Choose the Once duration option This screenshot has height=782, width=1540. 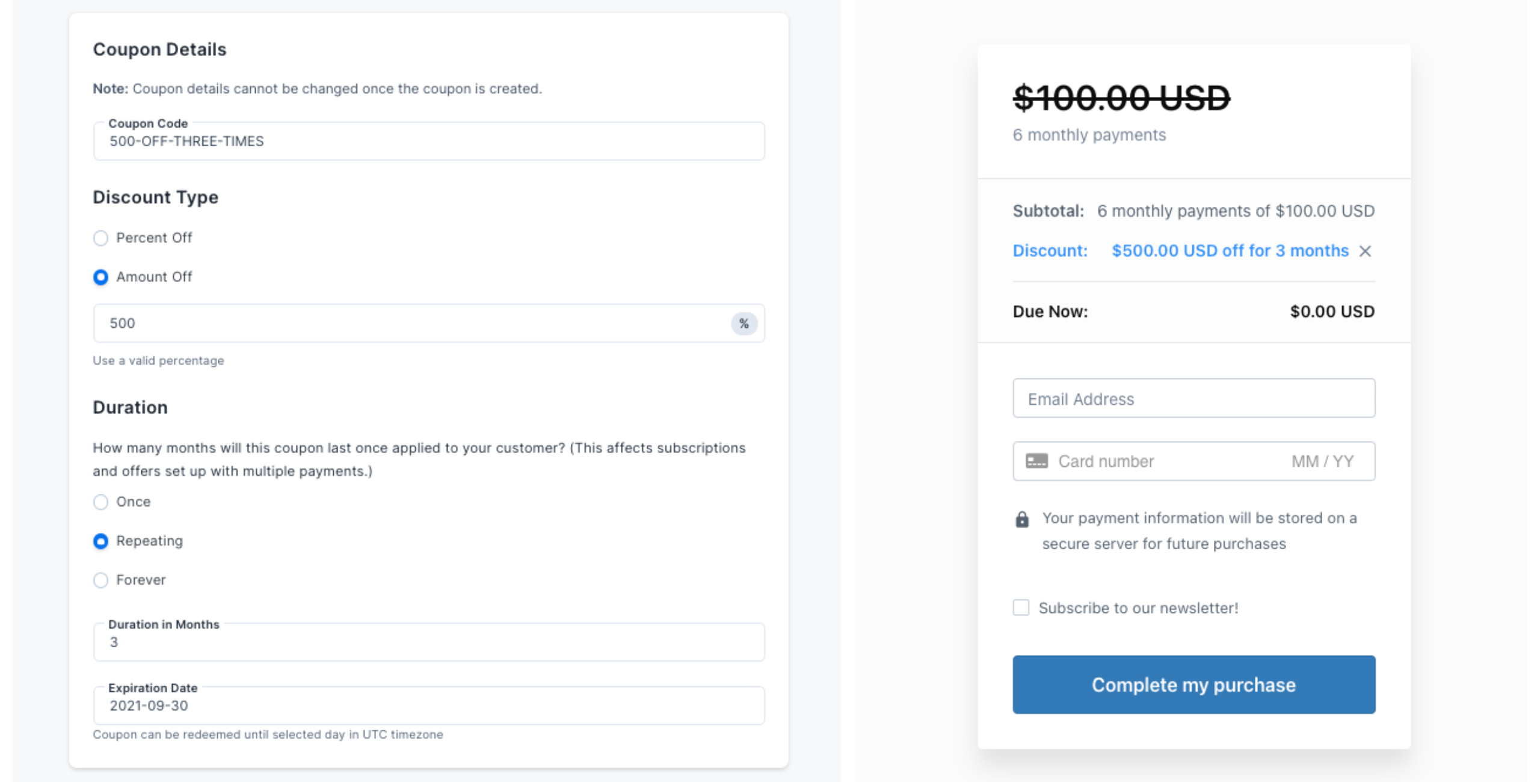pos(100,502)
